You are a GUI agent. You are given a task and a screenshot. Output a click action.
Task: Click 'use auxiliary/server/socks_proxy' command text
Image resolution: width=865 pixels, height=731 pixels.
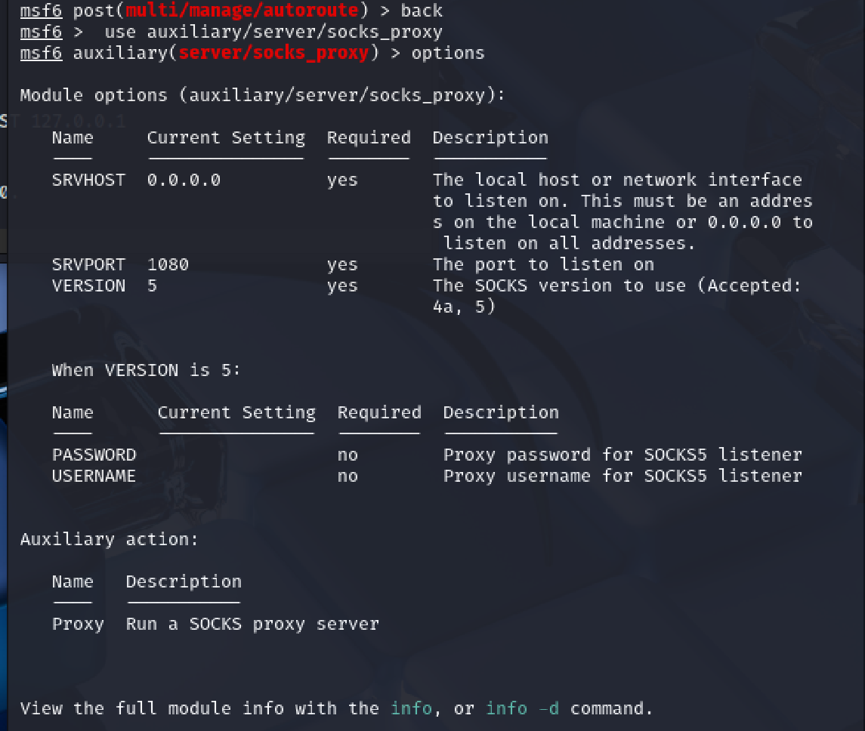pos(273,32)
